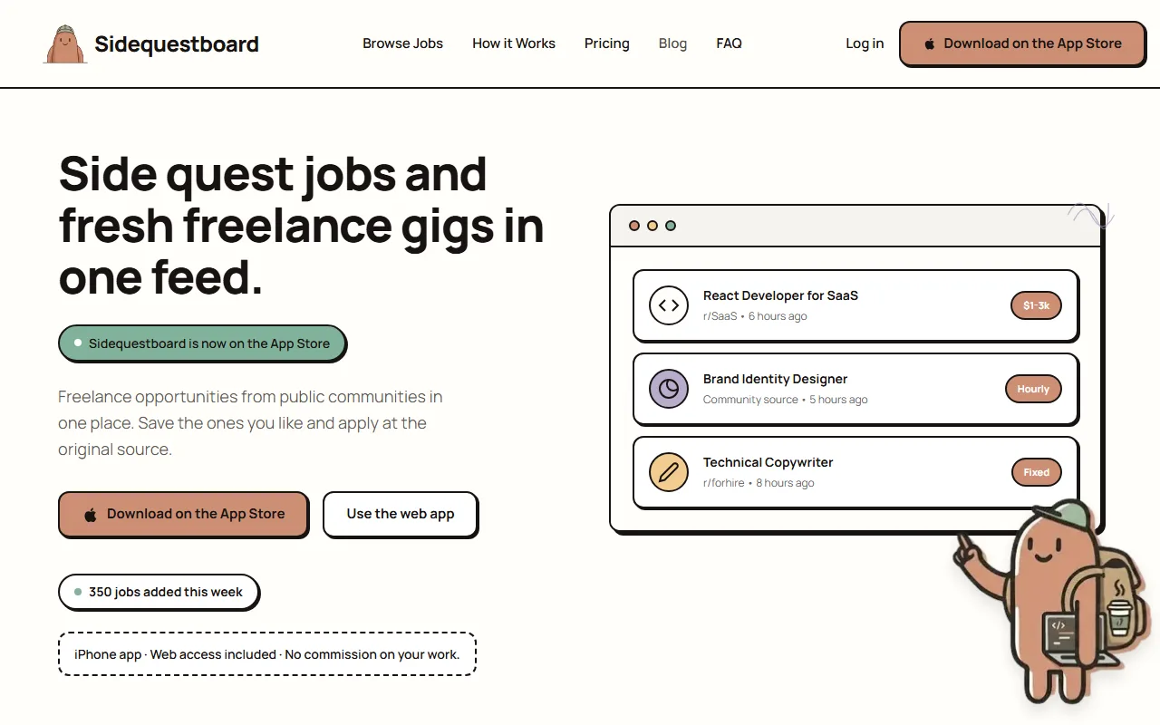This screenshot has height=725, width=1160.
Task: Click the Apple icon in header download button
Action: coord(930,43)
